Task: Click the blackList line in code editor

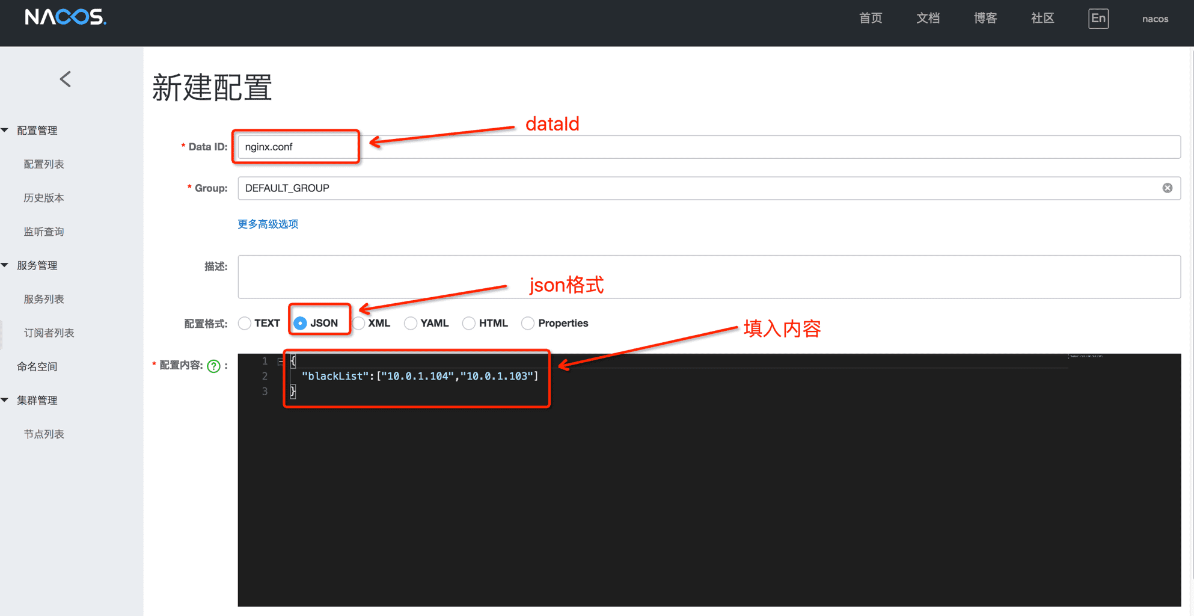Action: pos(420,376)
